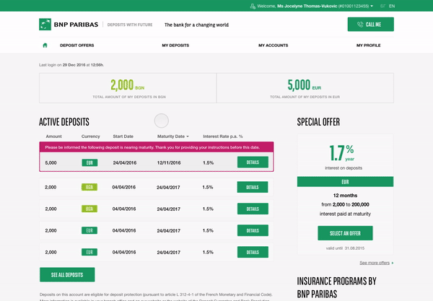Click the Start Date column header

[x=123, y=136]
